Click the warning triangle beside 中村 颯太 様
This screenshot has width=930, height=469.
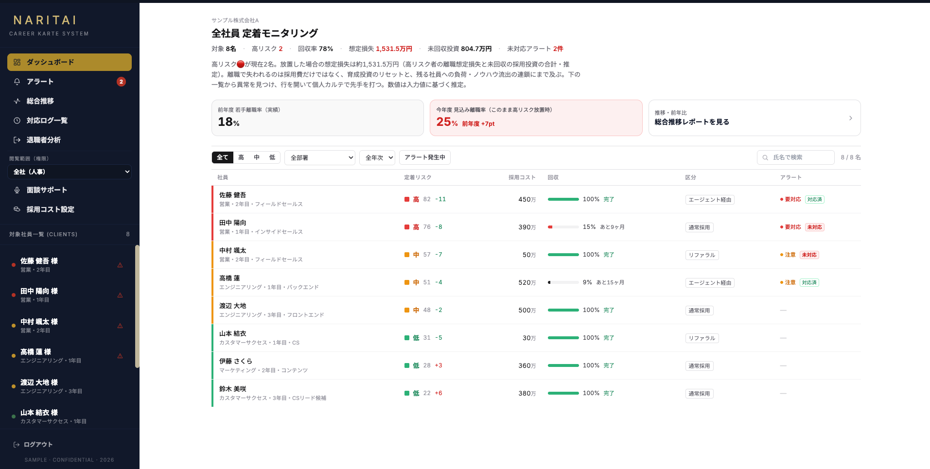(x=120, y=326)
